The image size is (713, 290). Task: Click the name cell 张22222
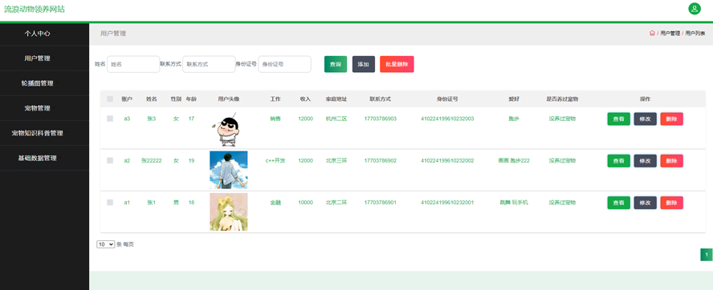(x=152, y=161)
